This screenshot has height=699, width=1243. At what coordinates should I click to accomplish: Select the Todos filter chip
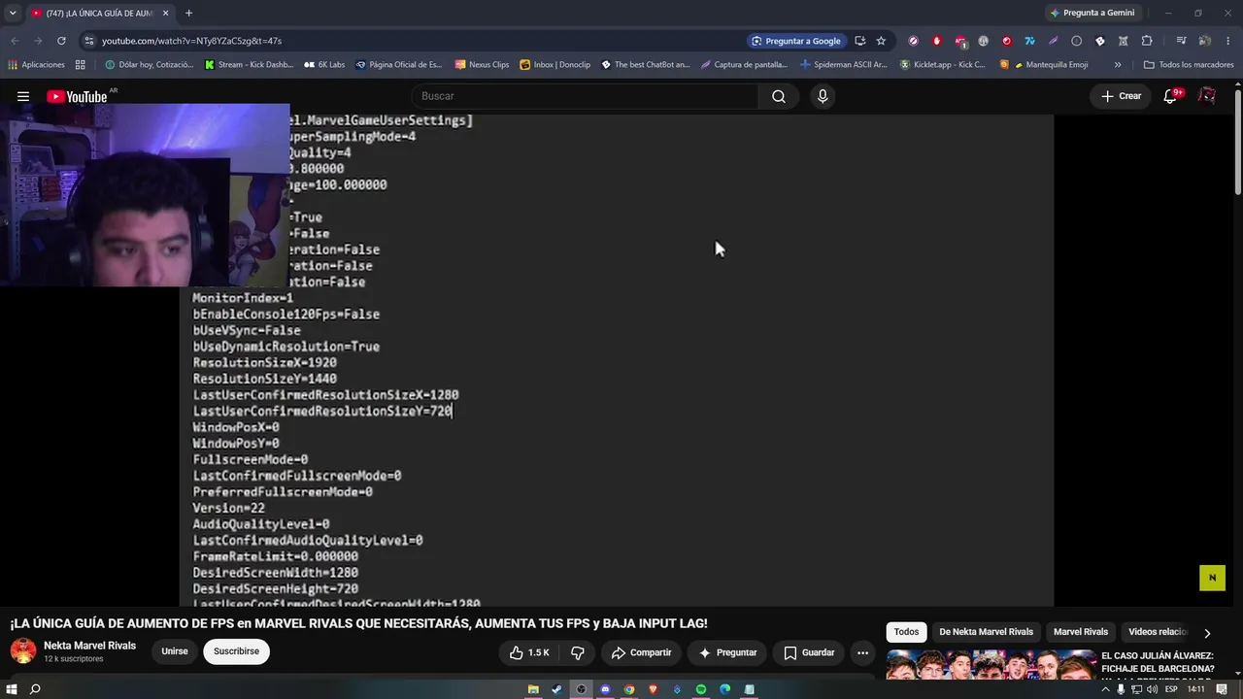click(x=906, y=632)
